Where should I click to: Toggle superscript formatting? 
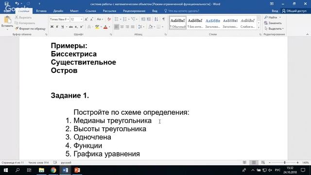pos(81,27)
